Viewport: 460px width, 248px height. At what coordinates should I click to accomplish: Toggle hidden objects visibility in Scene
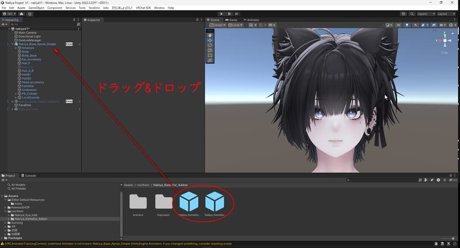pos(434,25)
